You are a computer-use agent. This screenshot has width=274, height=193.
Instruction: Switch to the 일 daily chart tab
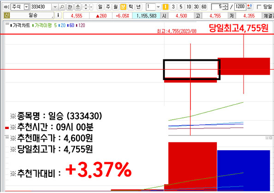(100, 7)
